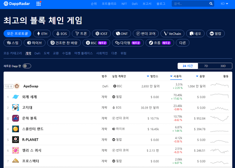This screenshot has width=235, height=168.
Task: Open the NFT nav menu
Action: [124, 4]
